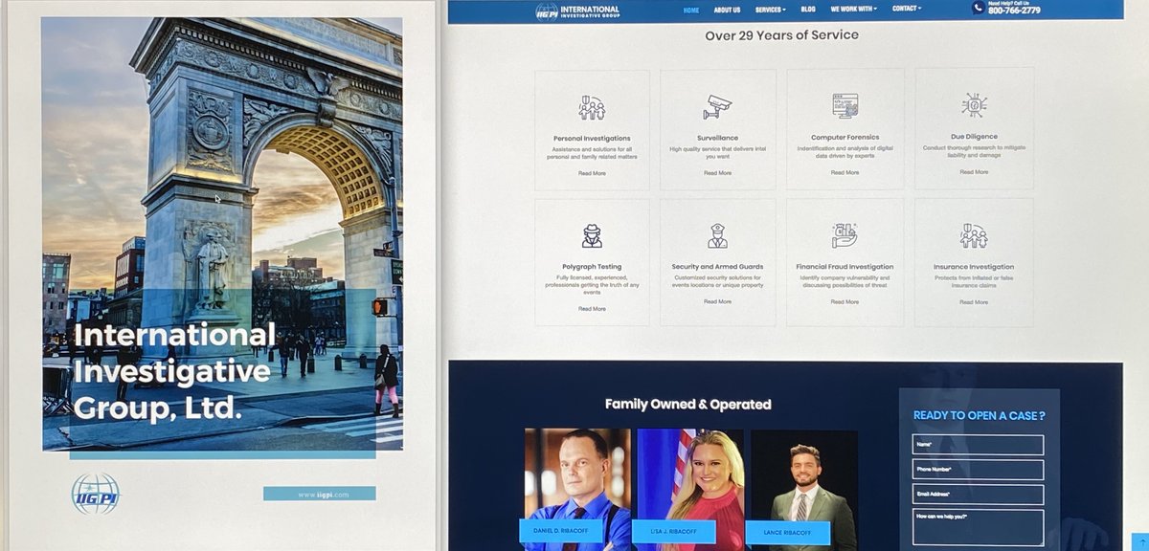Expand the Contact dropdown menu

tap(907, 9)
